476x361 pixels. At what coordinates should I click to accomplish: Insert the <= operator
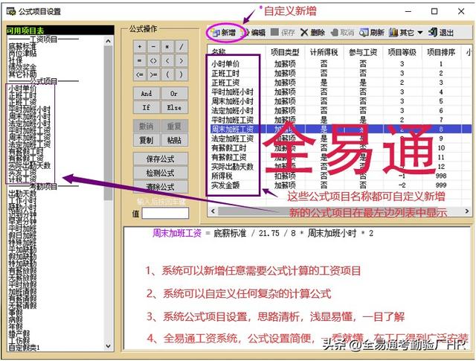tap(140, 74)
